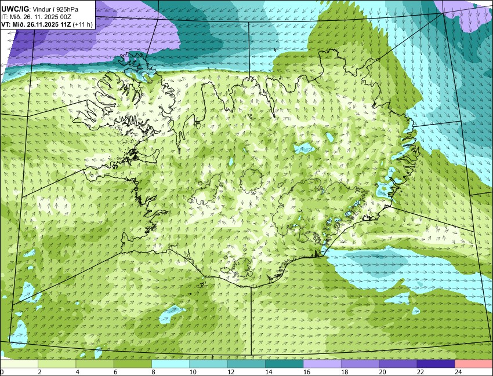Click the legend value '2'
493x376 pixels.
pyautogui.click(x=39, y=372)
